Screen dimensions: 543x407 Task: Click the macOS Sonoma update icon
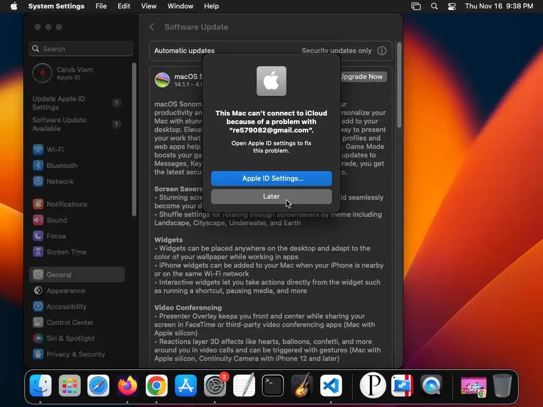coord(162,80)
